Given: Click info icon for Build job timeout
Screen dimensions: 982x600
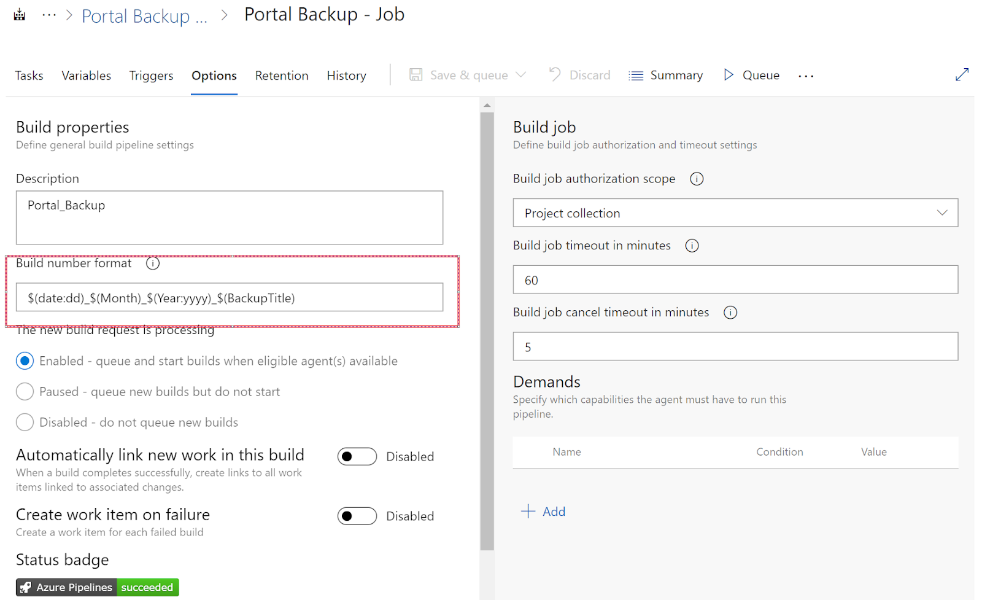Looking at the screenshot, I should click(692, 246).
